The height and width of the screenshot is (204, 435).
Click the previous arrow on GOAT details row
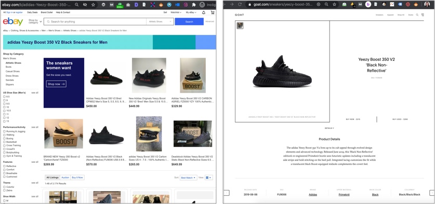click(227, 193)
